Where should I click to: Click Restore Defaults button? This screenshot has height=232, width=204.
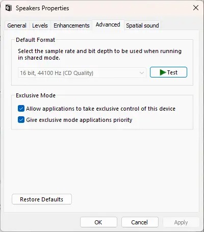[x=42, y=199]
